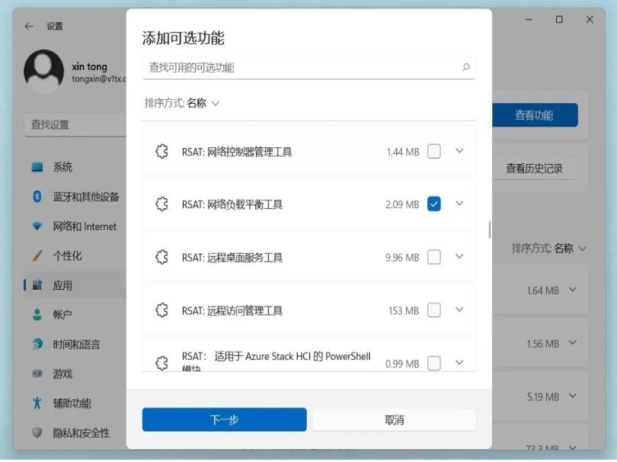The height and width of the screenshot is (462, 617).
Task: Select 时间和语言 in the sidebar
Action: click(x=76, y=344)
